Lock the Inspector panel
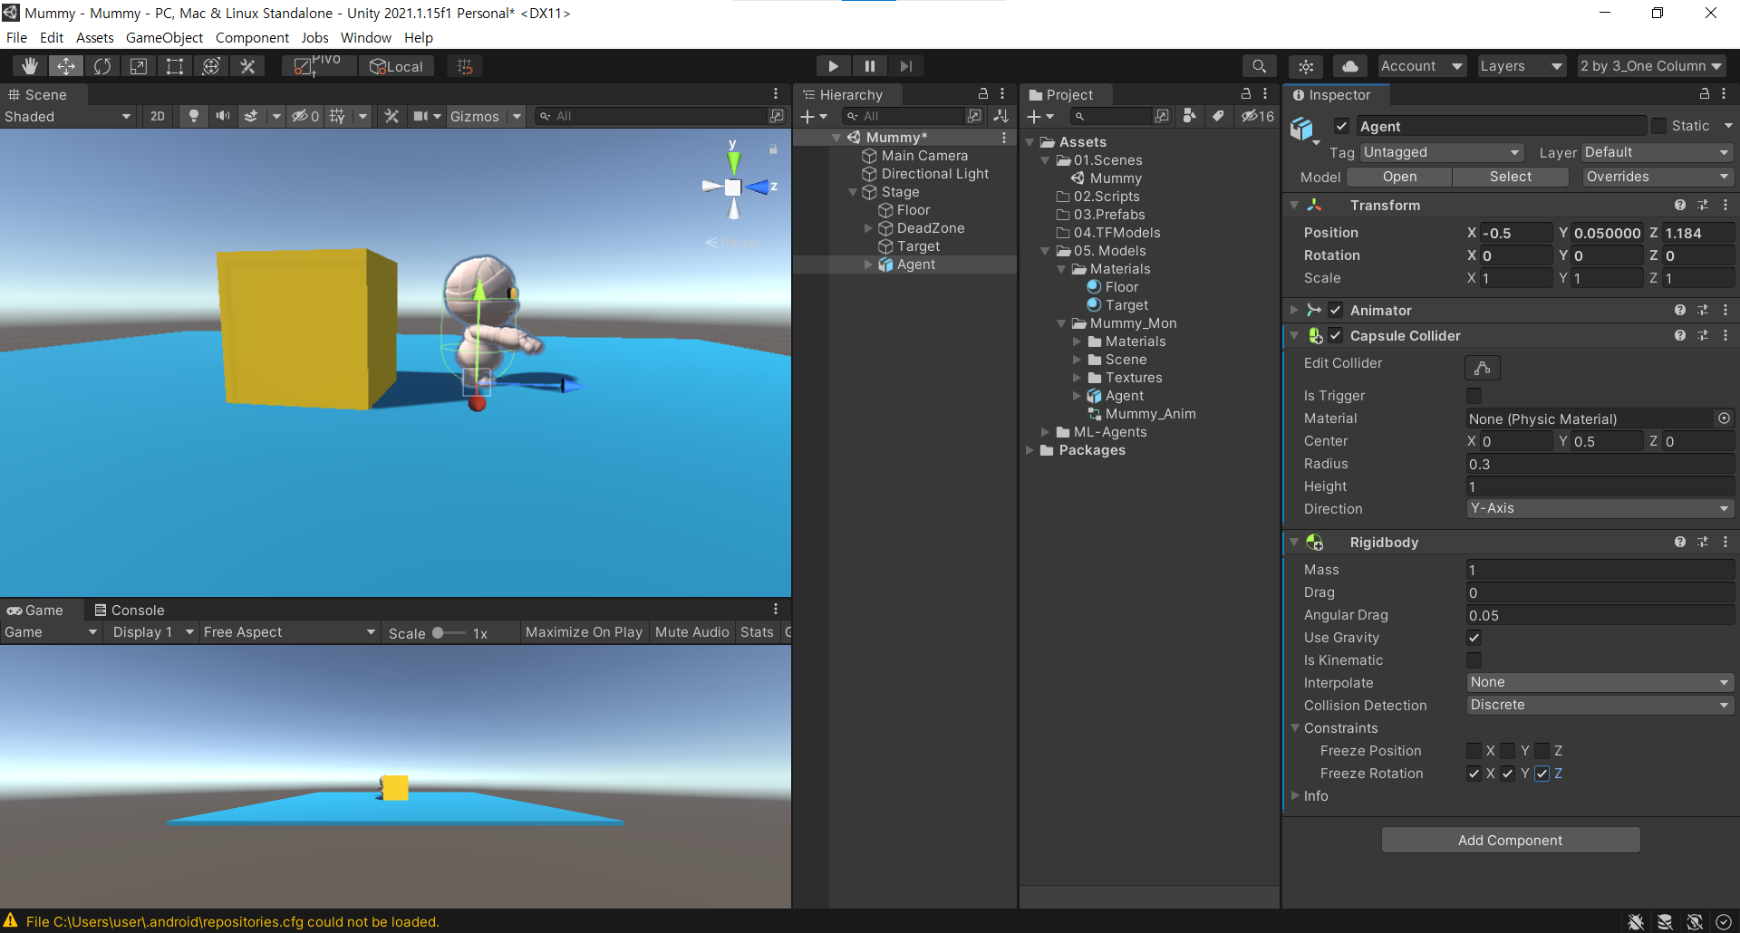Image resolution: width=1740 pixels, height=933 pixels. [1704, 94]
